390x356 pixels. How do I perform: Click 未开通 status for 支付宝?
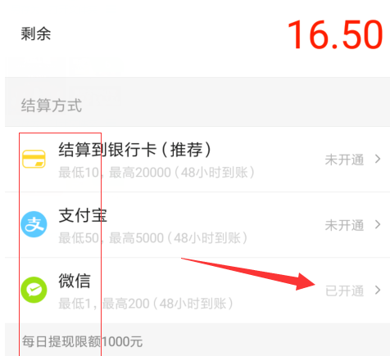pos(344,225)
